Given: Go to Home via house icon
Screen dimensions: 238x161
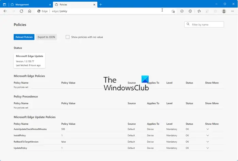Looking at the screenshot, I should 30,11.
